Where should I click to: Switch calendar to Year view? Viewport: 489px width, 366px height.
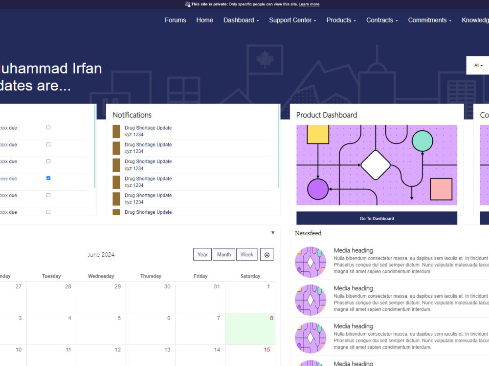coord(202,255)
